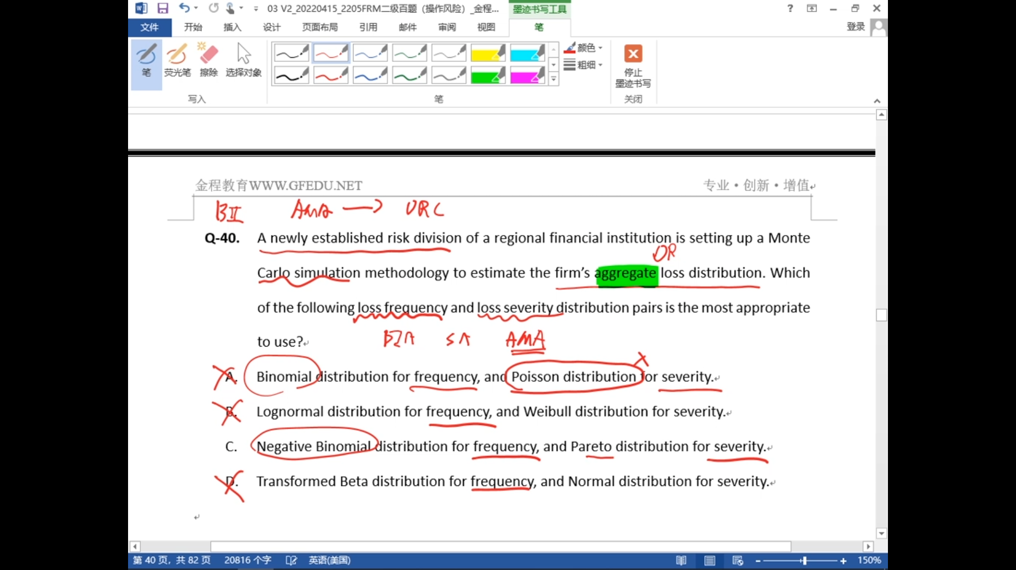The width and height of the screenshot is (1016, 570).
Task: Expand the pen styles gallery with More arrow
Action: [x=554, y=79]
